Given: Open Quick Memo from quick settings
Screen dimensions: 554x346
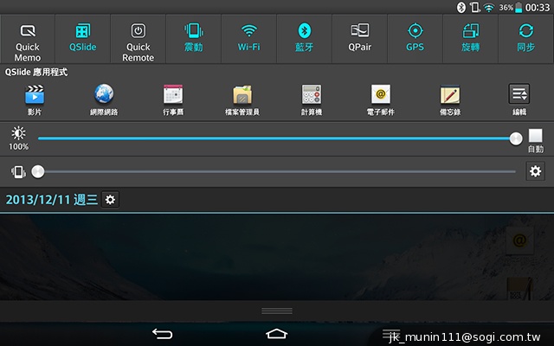Looking at the screenshot, I should 28,39.
